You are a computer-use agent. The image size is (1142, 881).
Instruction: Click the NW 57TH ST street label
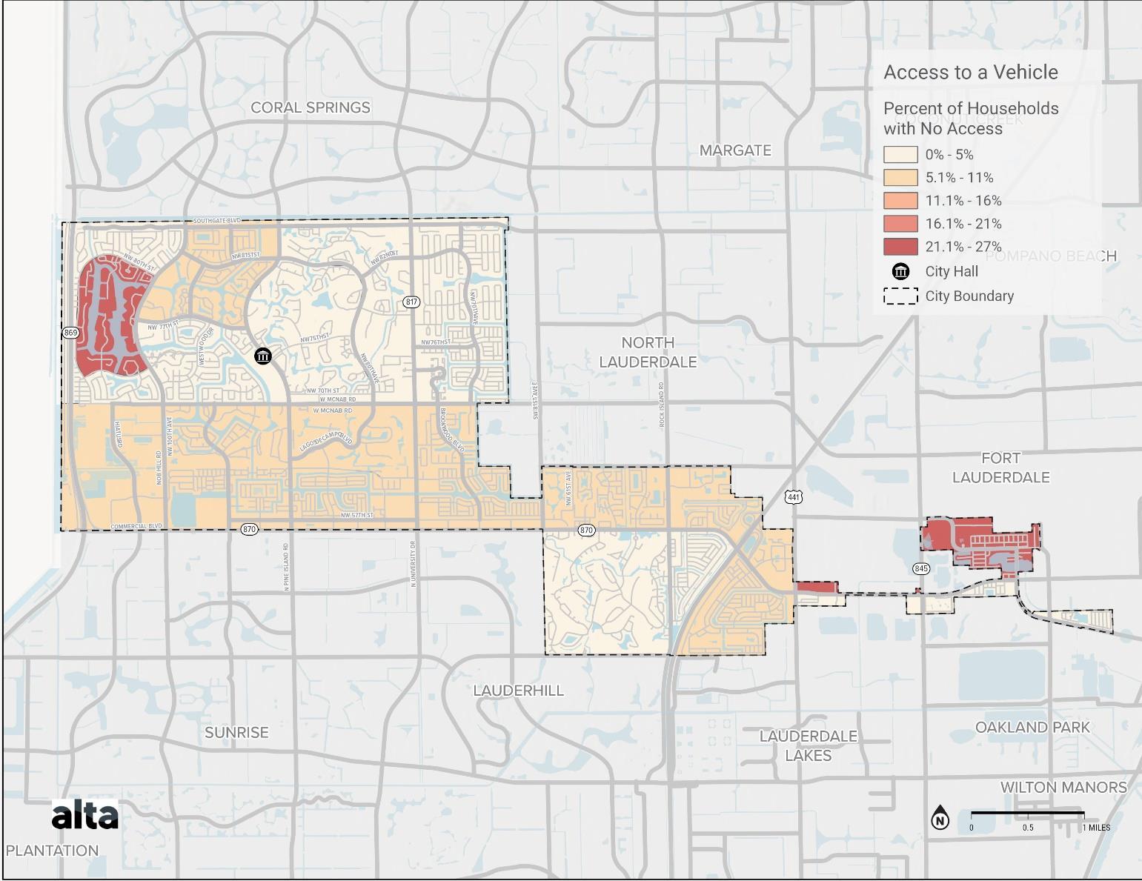point(357,515)
